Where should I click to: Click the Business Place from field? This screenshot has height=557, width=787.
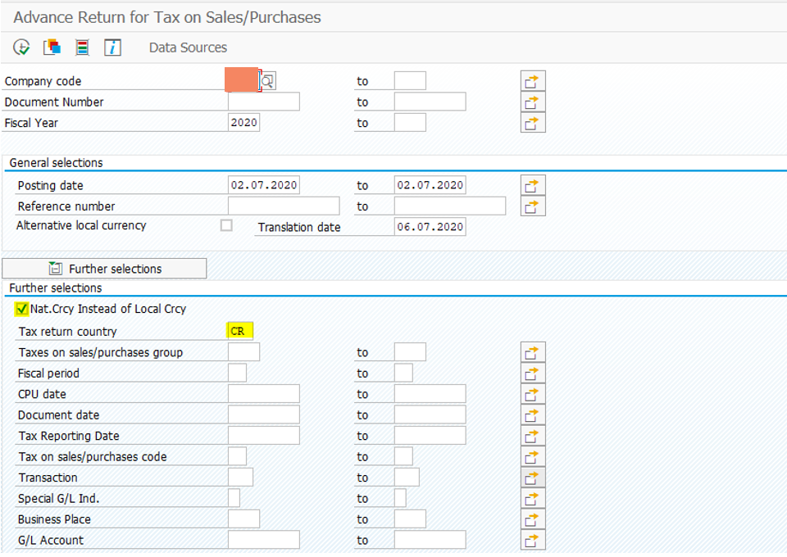tap(244, 519)
